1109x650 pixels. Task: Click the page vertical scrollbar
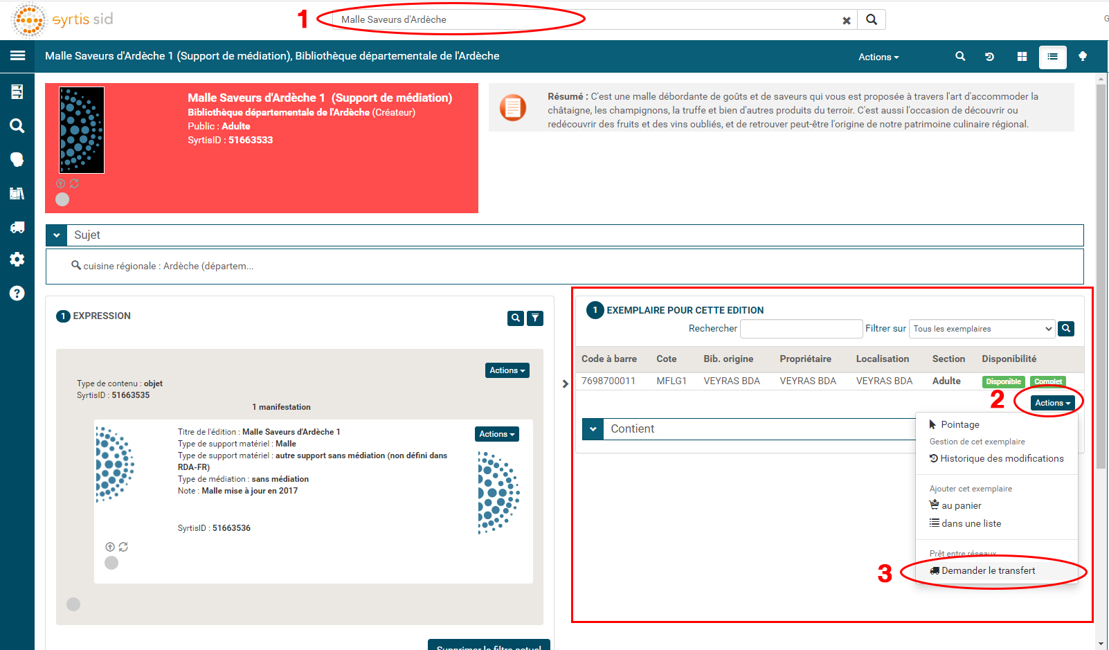pos(1101,277)
